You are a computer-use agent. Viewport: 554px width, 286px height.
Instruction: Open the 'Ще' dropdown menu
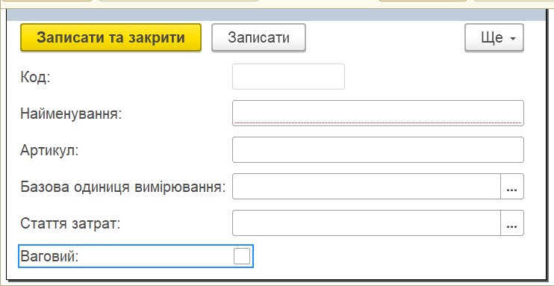click(x=494, y=37)
